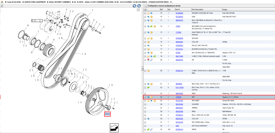Click green arrow icon on V-BELT 86517680 row
The height and width of the screenshot is (133, 275).
(x=155, y=56)
